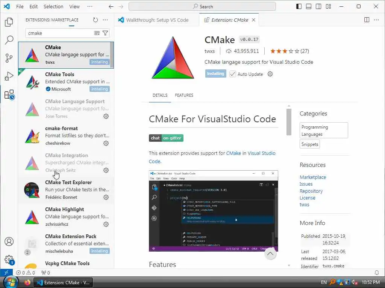
Task: Open Customize Layout icon
Action: [x=328, y=7]
